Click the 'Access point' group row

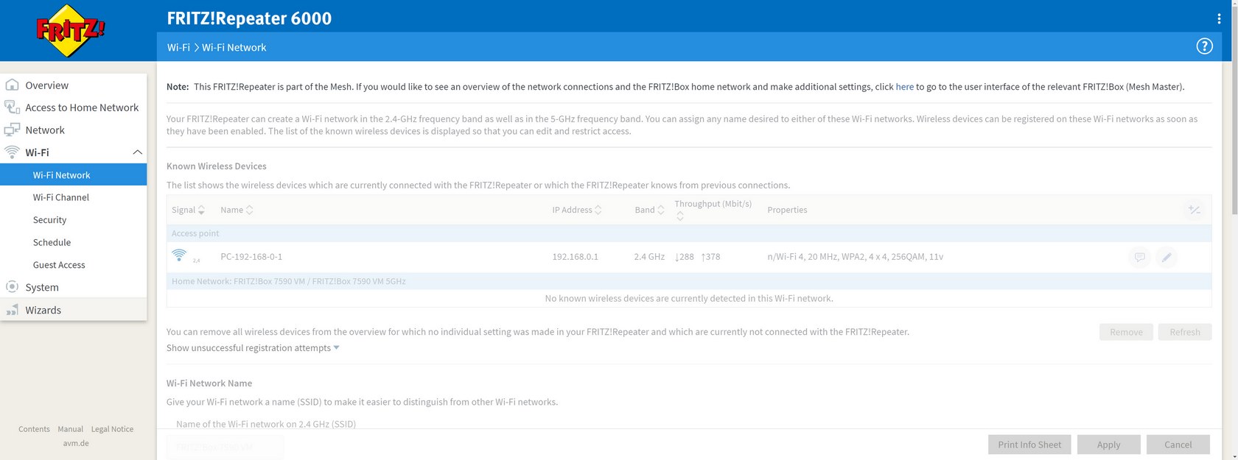(689, 233)
